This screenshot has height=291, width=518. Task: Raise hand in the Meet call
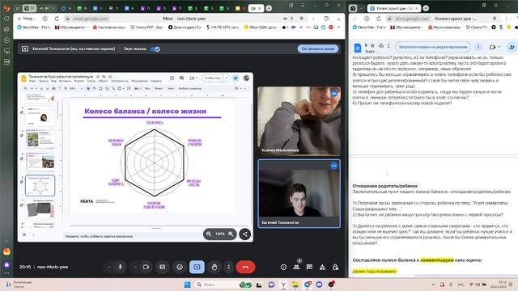coord(214,267)
